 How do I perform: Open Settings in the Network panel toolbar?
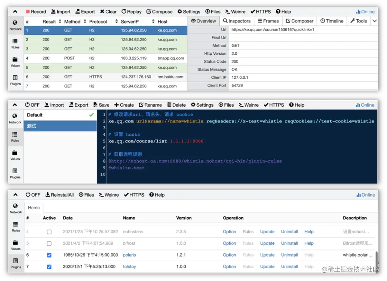click(189, 11)
